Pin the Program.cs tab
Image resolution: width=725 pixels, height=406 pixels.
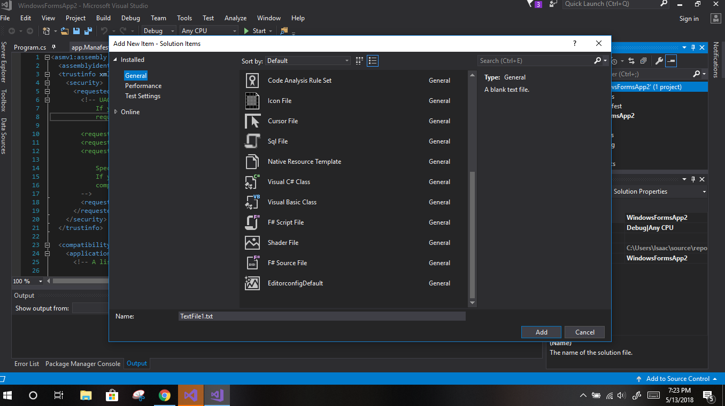coord(54,47)
